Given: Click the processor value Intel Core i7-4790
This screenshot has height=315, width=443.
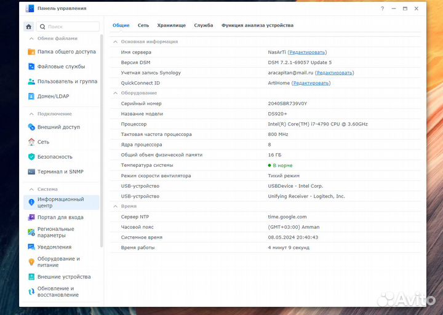Looking at the screenshot, I should click(317, 124).
